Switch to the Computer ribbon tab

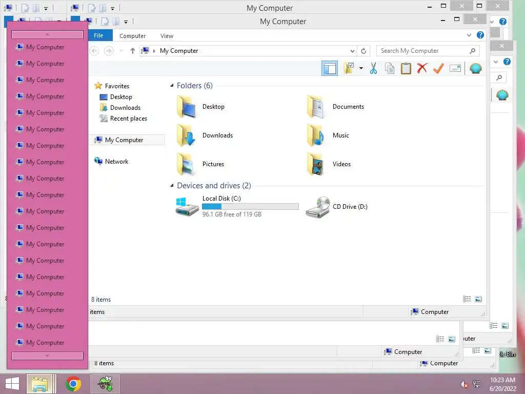(133, 36)
